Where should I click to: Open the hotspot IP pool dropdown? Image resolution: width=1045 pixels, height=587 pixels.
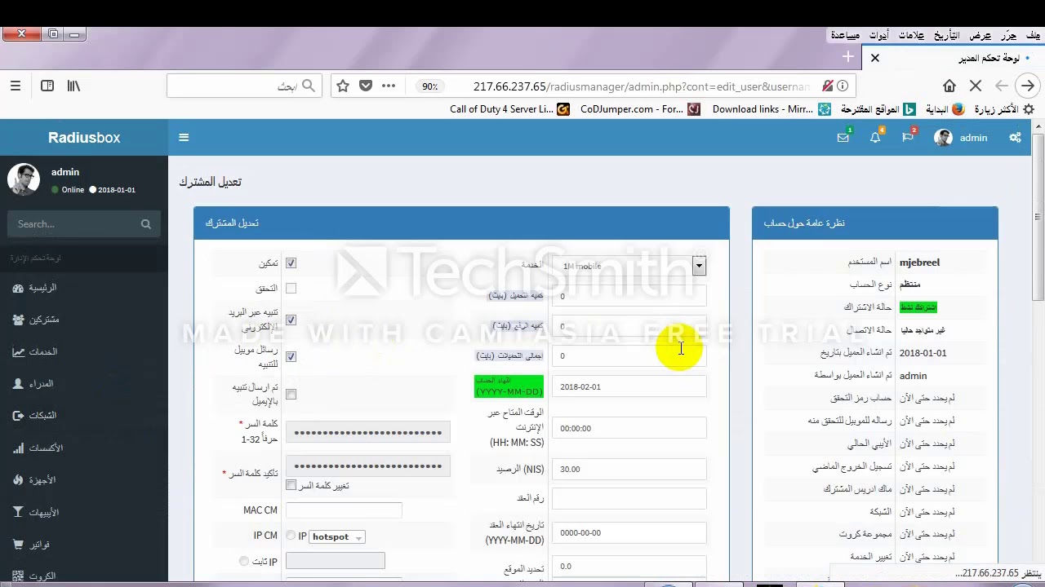[x=337, y=536]
